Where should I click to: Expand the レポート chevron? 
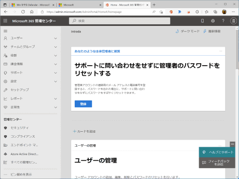pyautogui.click(x=56, y=98)
